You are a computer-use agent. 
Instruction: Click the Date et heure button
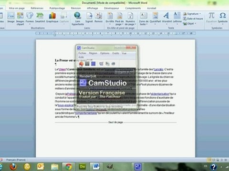tap(193, 19)
